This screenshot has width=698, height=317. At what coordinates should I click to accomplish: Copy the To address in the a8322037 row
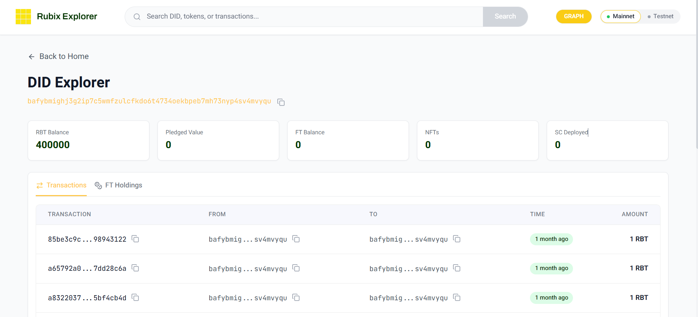click(457, 298)
